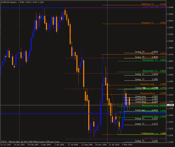
Task: Click the 10 Feb 2008 date label
Action: coord(33,145)
